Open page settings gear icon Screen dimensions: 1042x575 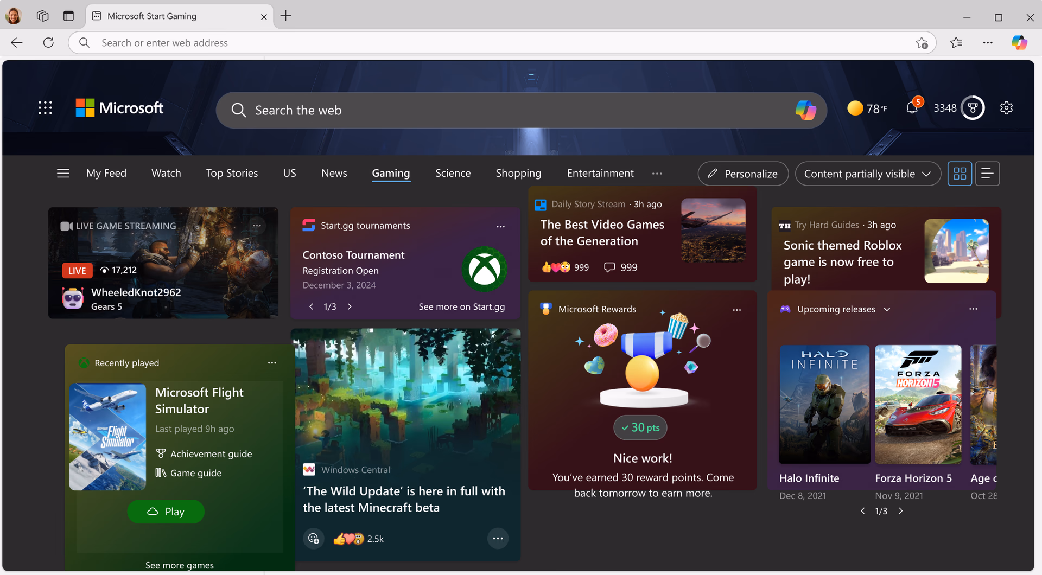point(1006,108)
